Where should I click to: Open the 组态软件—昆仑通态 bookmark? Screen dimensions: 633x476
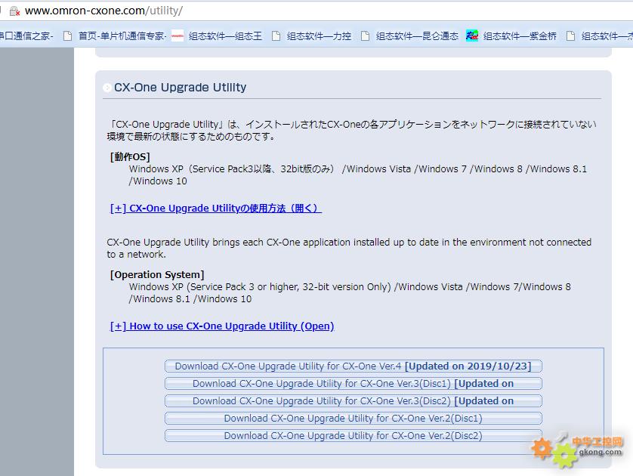point(409,36)
